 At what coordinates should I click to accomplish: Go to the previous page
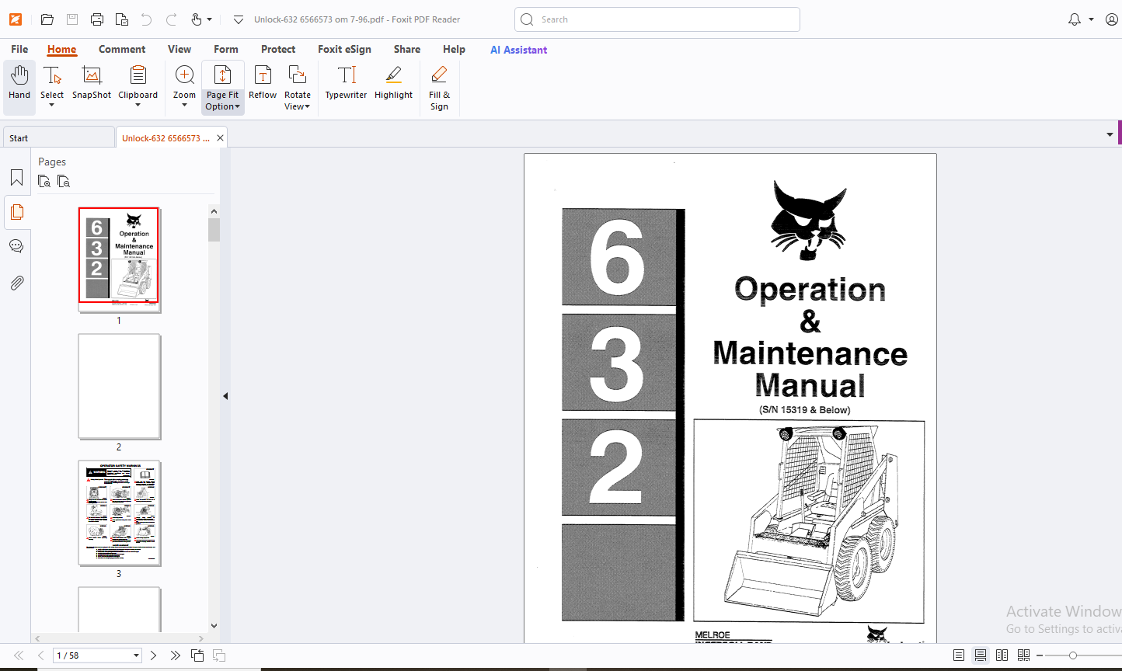(x=40, y=655)
